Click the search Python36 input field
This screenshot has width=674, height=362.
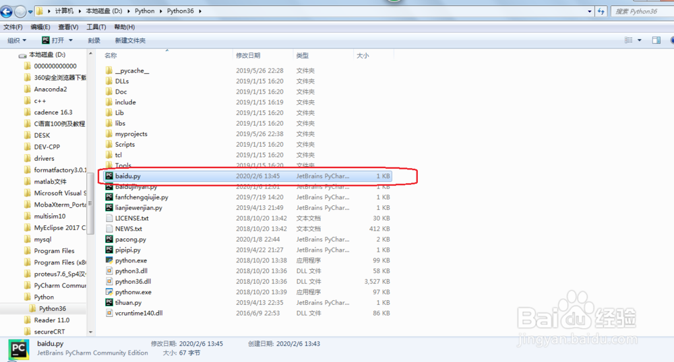coord(642,11)
